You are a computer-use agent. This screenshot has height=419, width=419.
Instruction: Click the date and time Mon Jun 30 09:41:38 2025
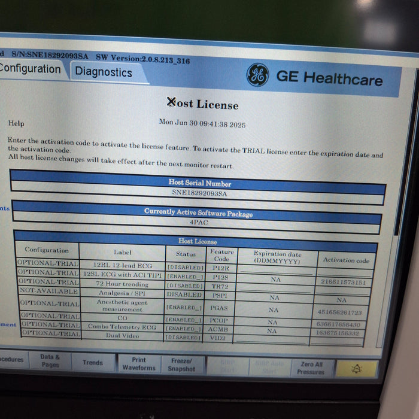coord(202,123)
